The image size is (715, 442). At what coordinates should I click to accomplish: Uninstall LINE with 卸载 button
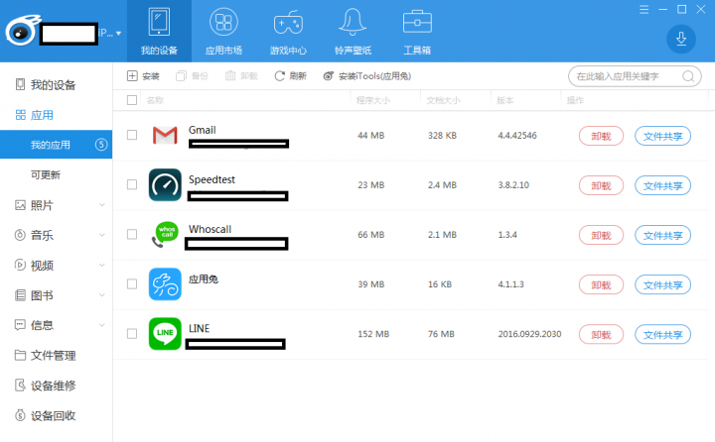(601, 334)
